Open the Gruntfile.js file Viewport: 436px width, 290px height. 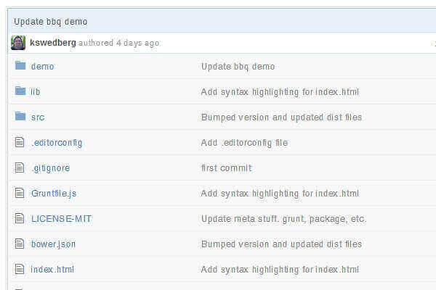pyautogui.click(x=53, y=194)
